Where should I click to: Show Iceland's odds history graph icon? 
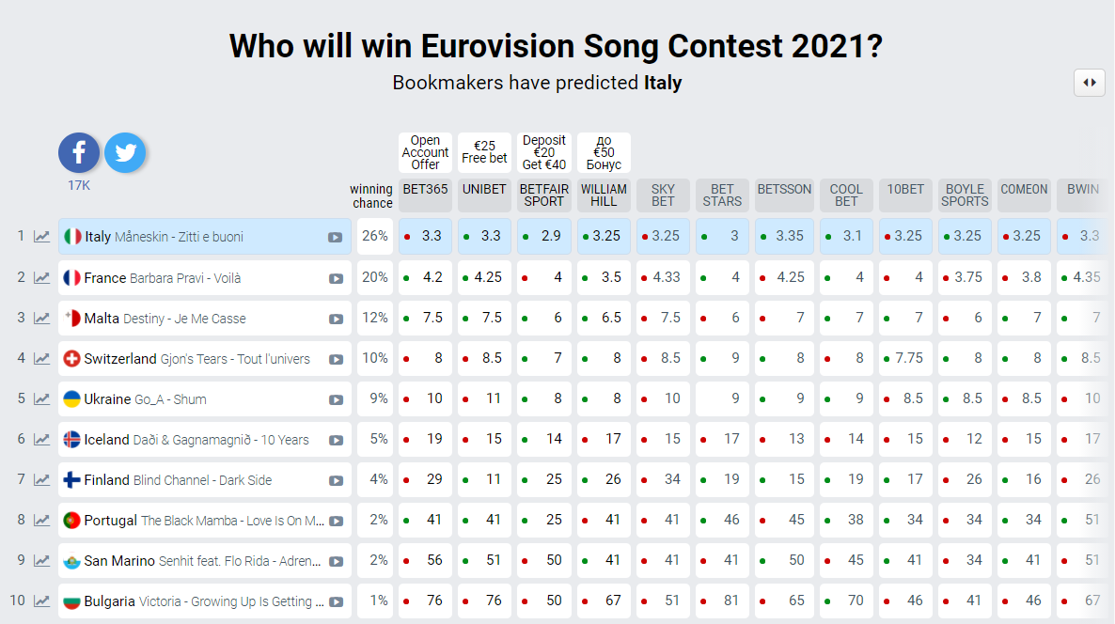point(42,440)
